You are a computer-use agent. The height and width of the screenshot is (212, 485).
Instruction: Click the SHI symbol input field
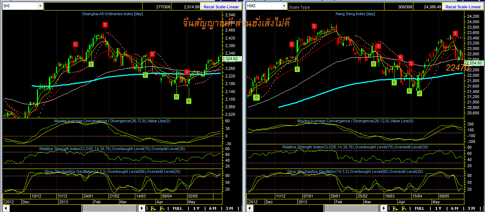[20, 7]
